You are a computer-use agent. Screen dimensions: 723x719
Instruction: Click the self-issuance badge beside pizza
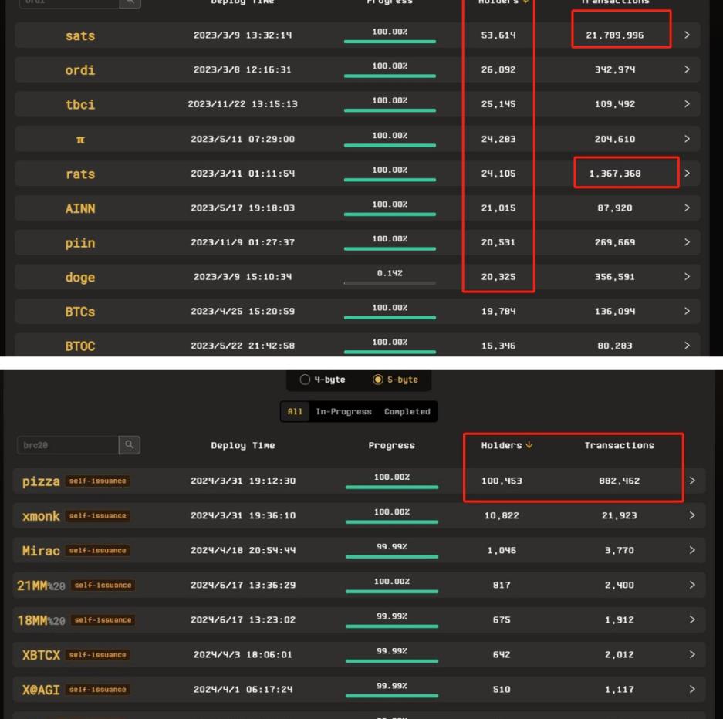[97, 481]
